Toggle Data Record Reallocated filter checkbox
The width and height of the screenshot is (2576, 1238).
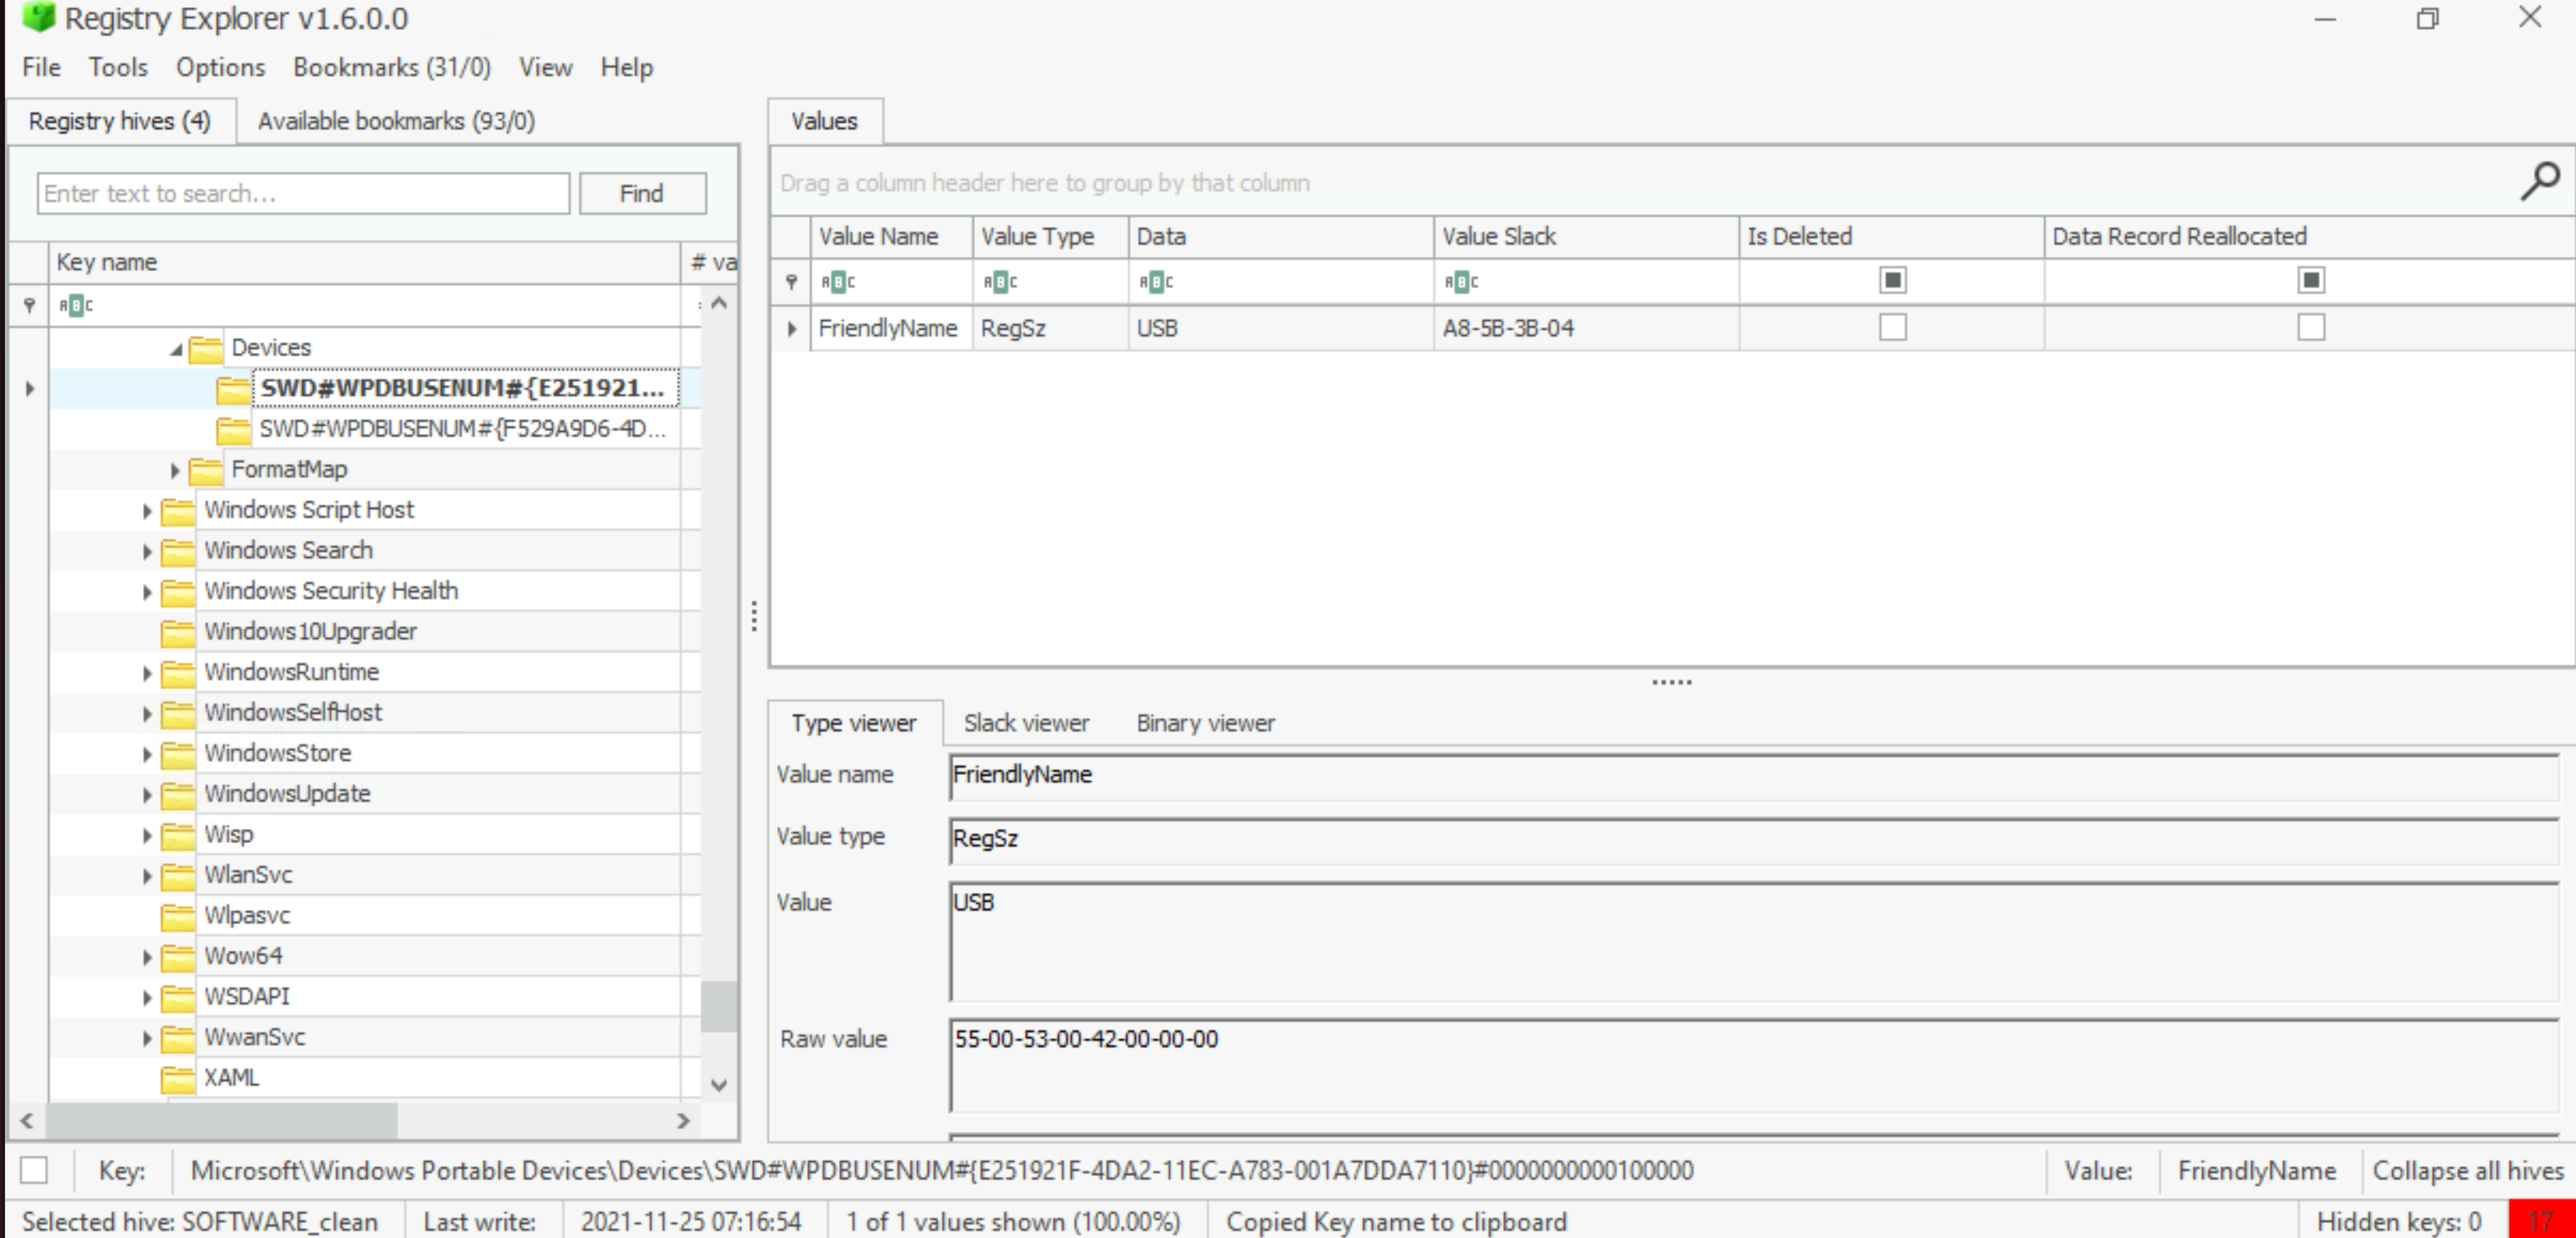pos(2311,280)
